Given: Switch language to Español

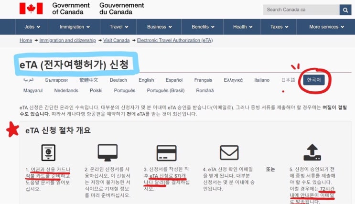Looking at the screenshot, I should (x=174, y=80).
